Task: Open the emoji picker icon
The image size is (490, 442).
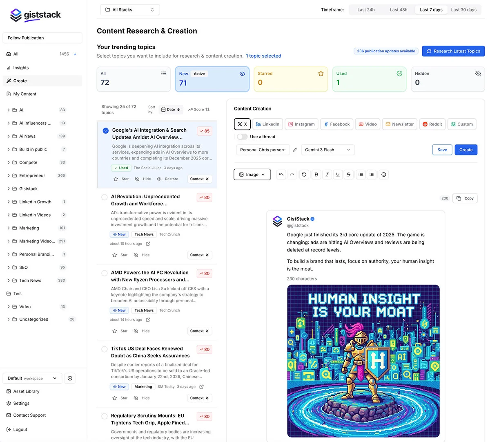Action: point(383,175)
